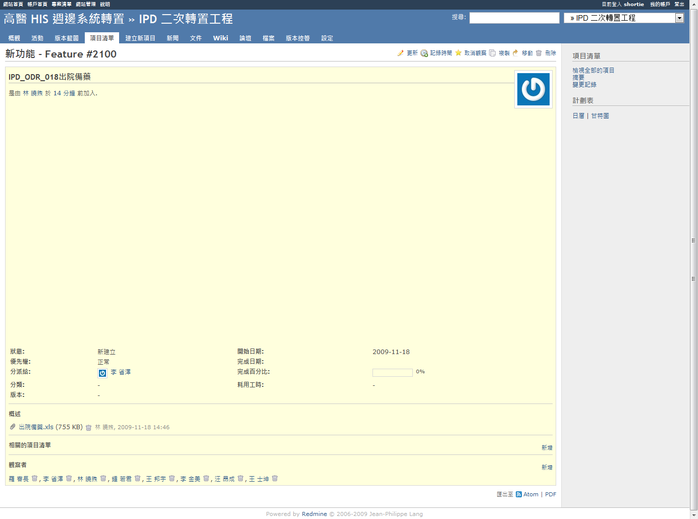Delete the 出院備藥.xls attachment via its trash icon

pos(88,428)
